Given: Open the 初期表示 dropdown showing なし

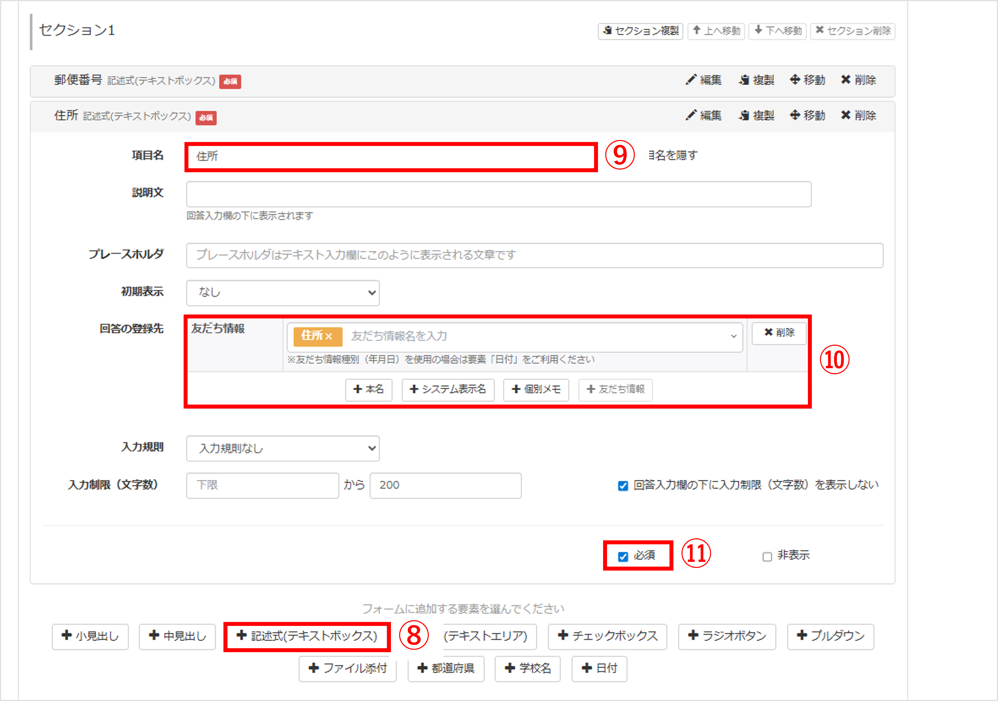Looking at the screenshot, I should click(282, 293).
